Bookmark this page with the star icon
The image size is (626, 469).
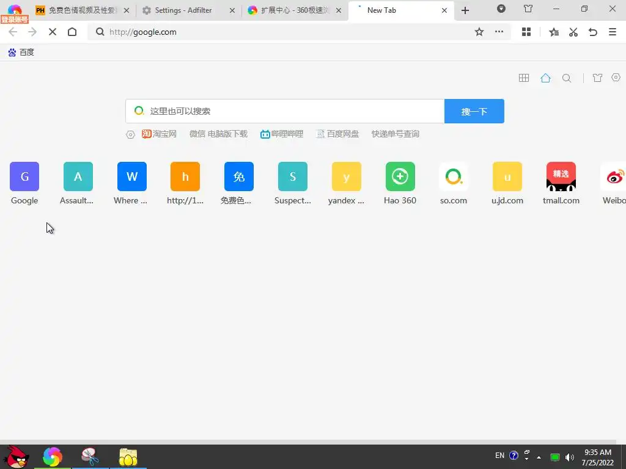click(x=479, y=32)
